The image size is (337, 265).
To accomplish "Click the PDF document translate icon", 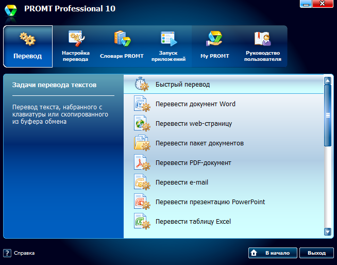I will (142, 162).
